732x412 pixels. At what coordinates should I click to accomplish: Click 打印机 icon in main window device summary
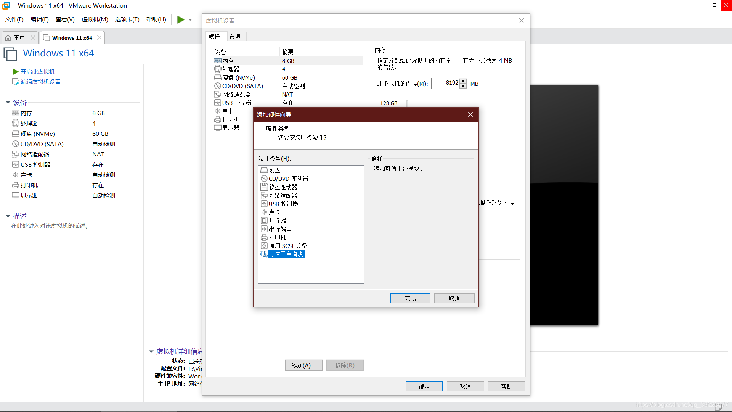coord(16,185)
